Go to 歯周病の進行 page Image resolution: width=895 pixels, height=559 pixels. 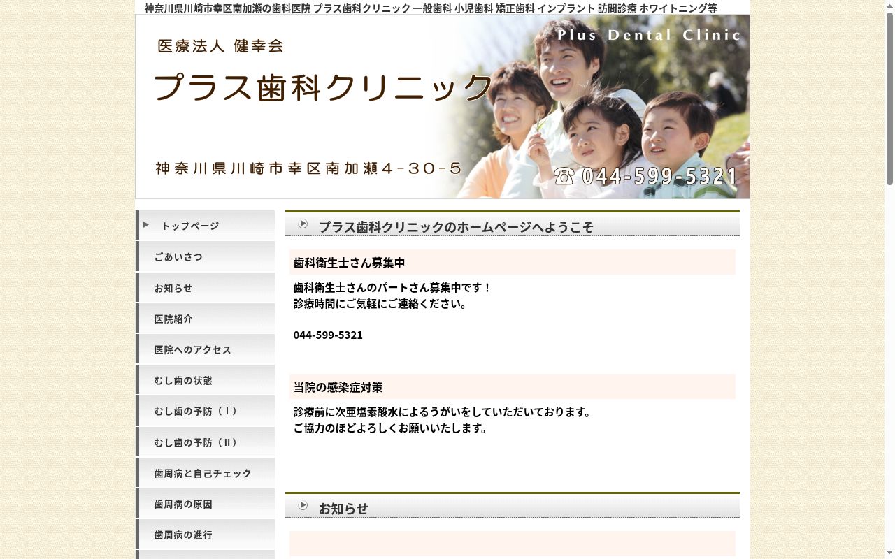point(206,535)
